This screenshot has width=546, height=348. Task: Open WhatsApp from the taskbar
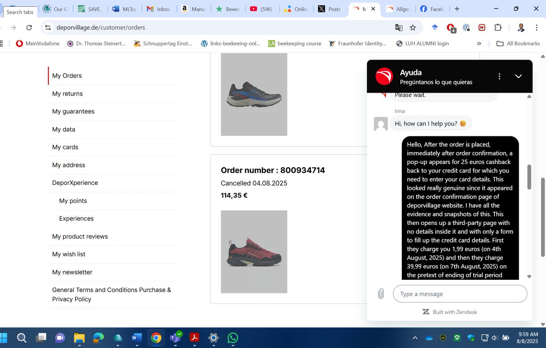[233, 338]
